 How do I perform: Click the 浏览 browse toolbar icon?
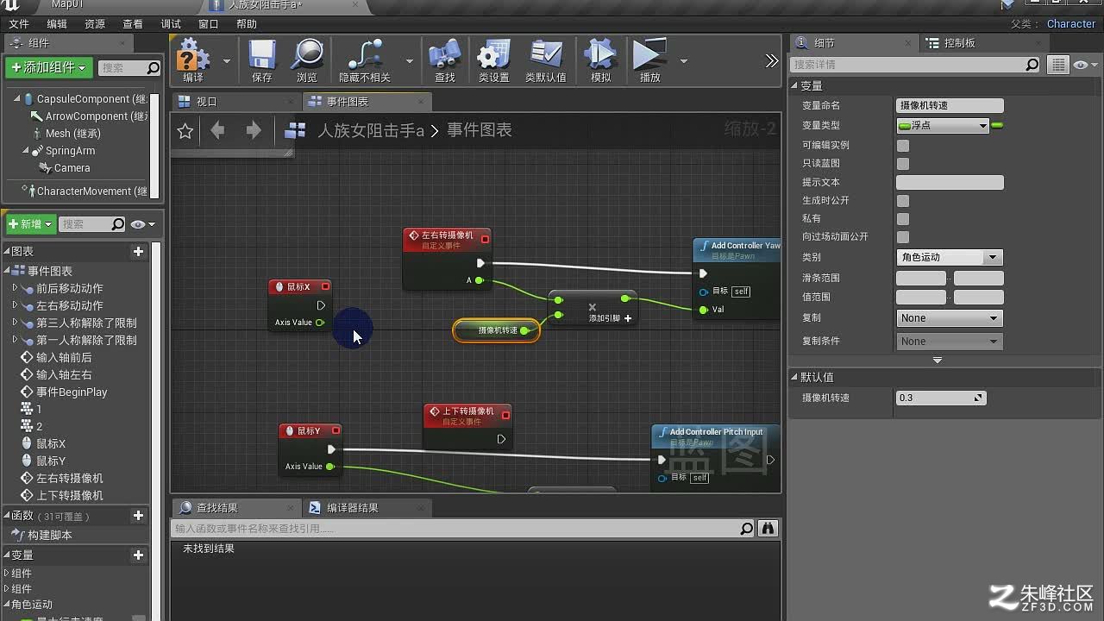pos(307,60)
